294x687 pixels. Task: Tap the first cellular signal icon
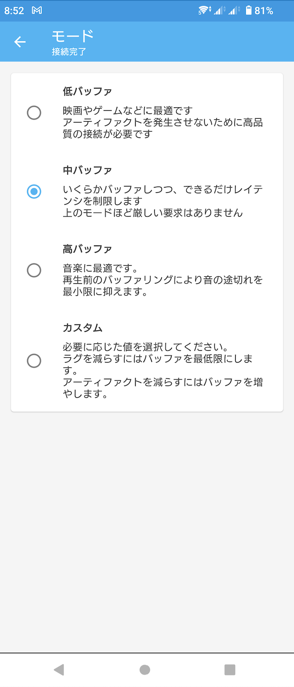(220, 10)
